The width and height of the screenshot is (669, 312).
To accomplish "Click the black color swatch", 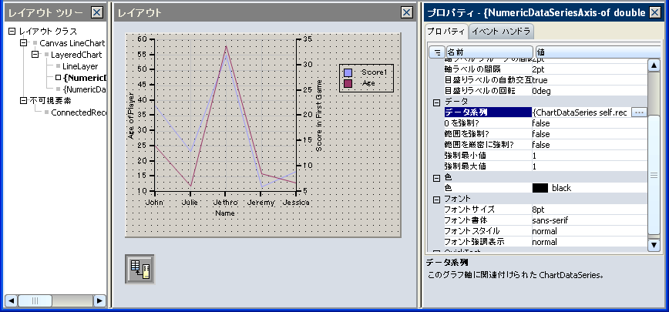I will [x=540, y=187].
